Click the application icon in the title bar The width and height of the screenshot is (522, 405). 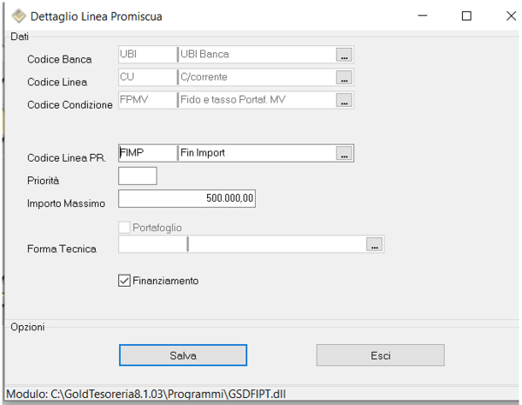[x=17, y=17]
